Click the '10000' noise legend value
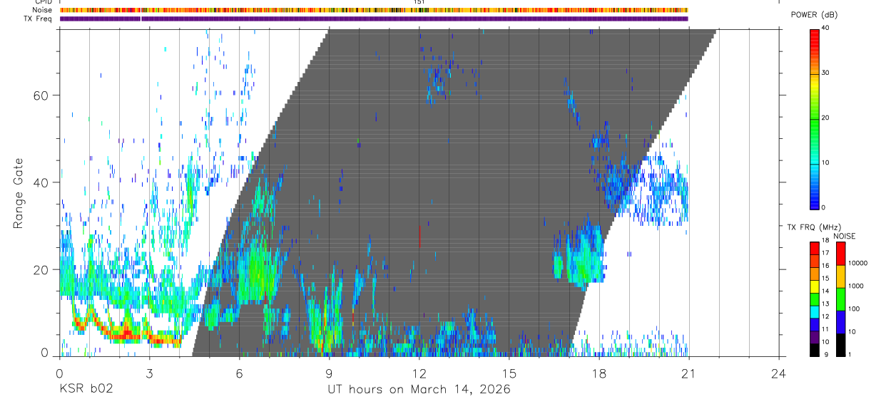Viewport: 876px width, 404px height. click(858, 263)
